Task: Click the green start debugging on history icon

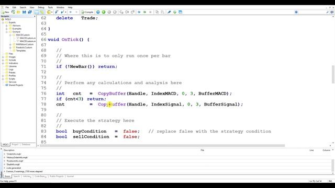Action: [104, 12]
